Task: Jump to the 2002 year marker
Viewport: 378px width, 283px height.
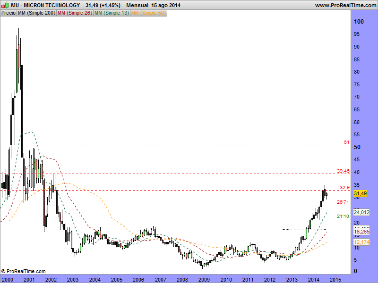Action: point(51,280)
